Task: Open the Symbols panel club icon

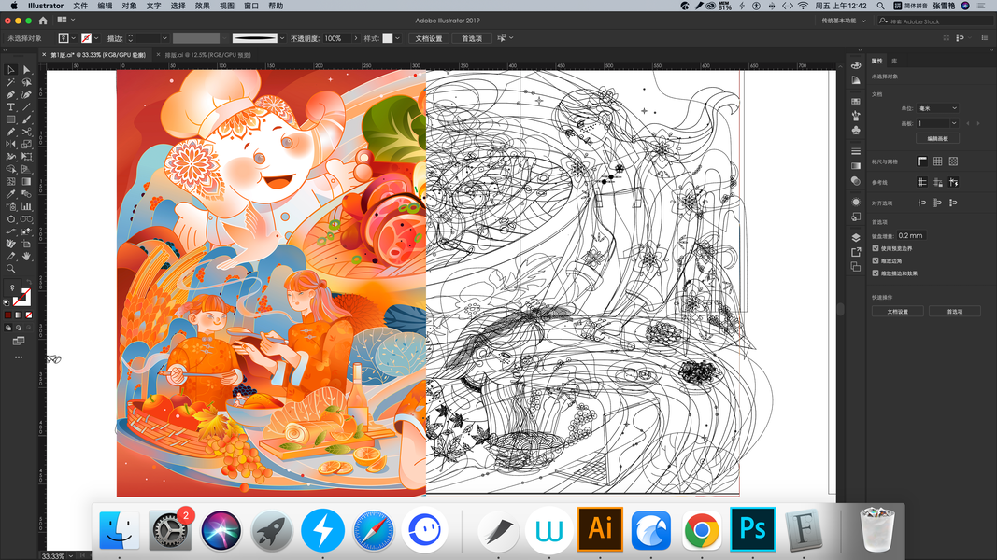Action: (857, 130)
